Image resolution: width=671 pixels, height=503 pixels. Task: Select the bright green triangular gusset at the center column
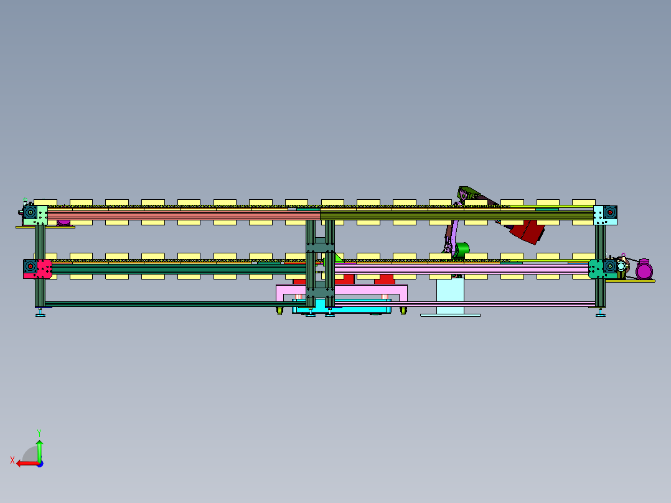coord(339,258)
